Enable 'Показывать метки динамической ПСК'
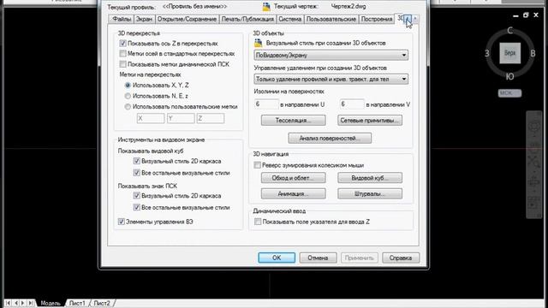The width and height of the screenshot is (548, 308). pos(122,64)
